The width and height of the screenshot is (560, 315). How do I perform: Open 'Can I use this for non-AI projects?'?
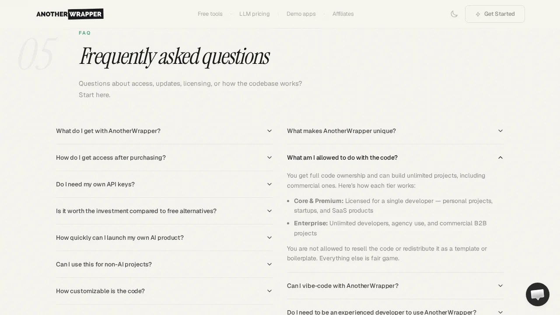(164, 264)
